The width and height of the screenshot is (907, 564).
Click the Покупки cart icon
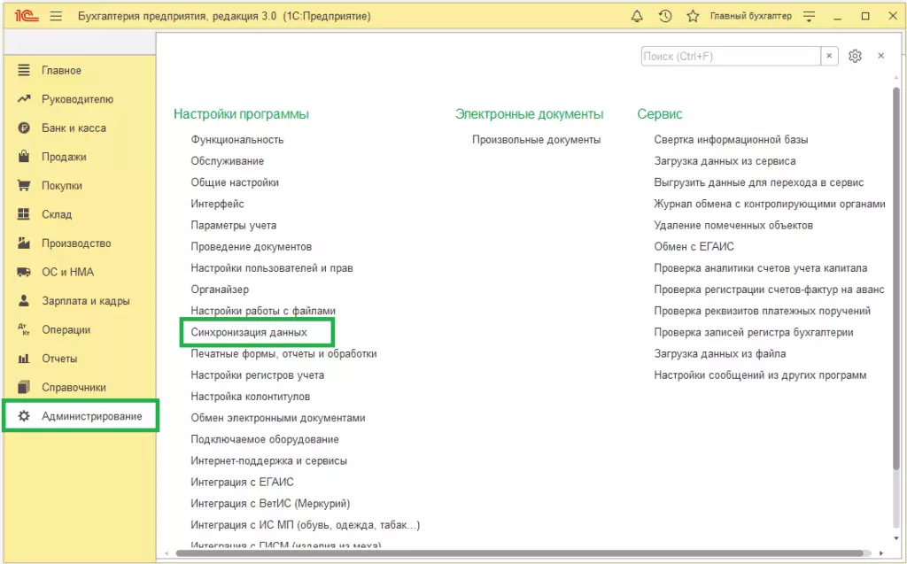click(24, 185)
